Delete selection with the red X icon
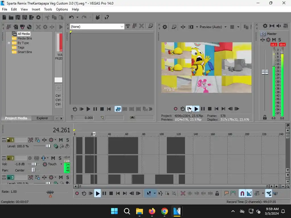This screenshot has height=218, width=291. [x=183, y=194]
